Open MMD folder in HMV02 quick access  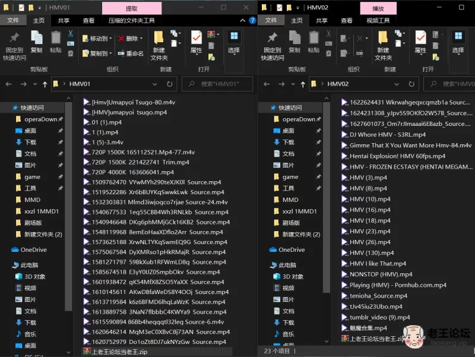click(x=290, y=200)
